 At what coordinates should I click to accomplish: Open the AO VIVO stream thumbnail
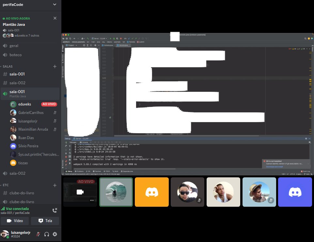pyautogui.click(x=80, y=192)
